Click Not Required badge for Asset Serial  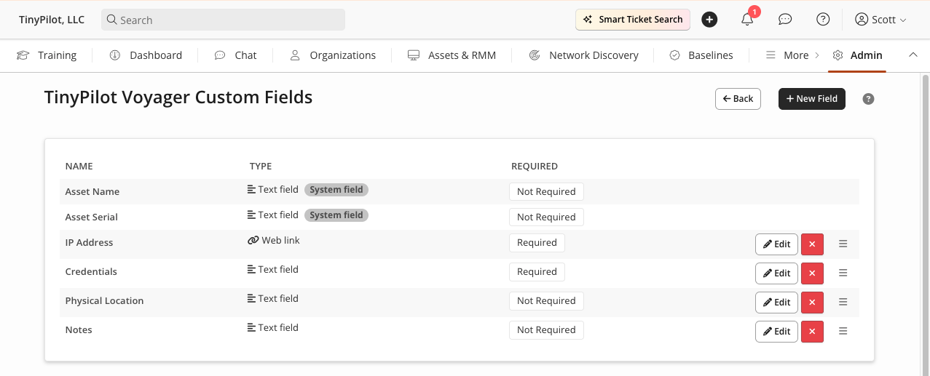point(546,217)
